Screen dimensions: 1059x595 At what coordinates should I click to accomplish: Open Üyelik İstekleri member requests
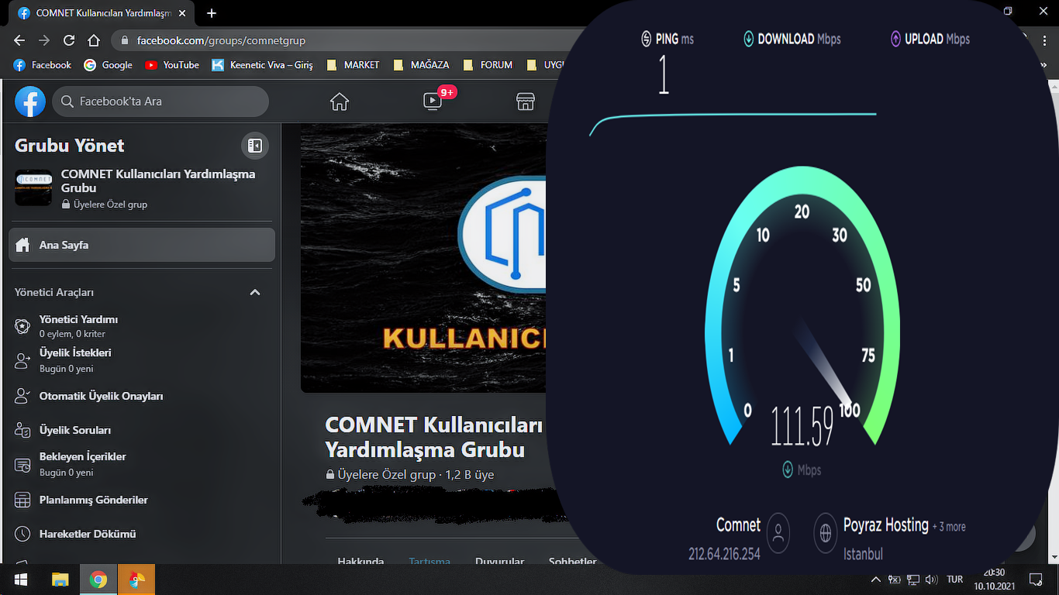pos(142,360)
